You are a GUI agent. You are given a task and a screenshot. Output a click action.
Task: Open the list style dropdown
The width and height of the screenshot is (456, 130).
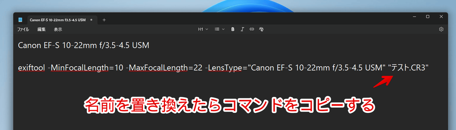pos(219,29)
